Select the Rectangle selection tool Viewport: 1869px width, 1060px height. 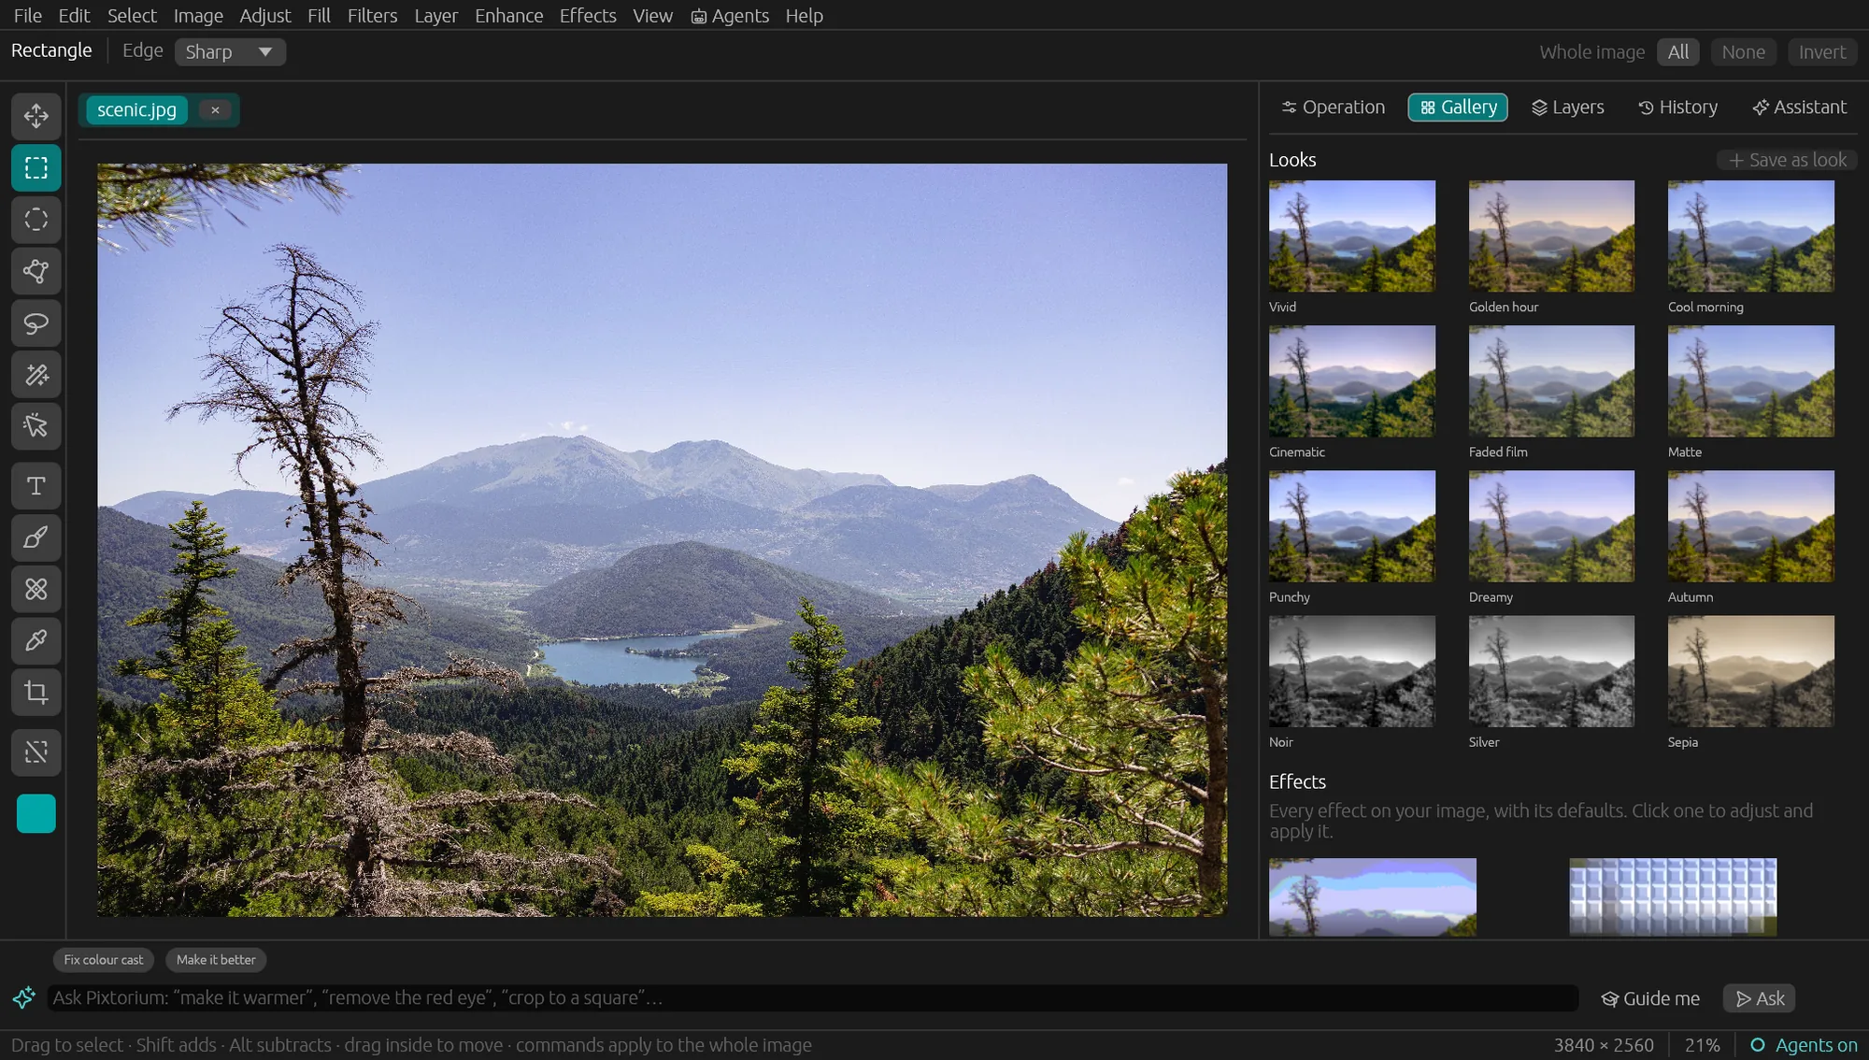coord(36,167)
